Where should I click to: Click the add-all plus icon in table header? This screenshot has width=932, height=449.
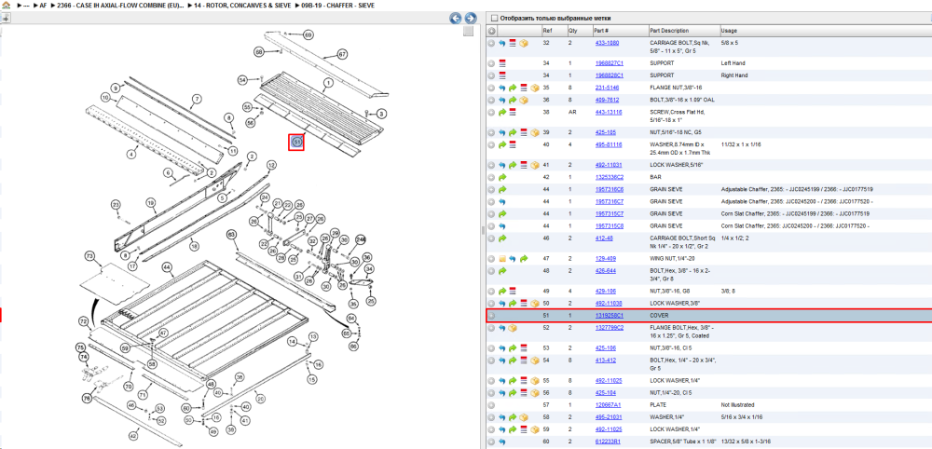(x=491, y=31)
